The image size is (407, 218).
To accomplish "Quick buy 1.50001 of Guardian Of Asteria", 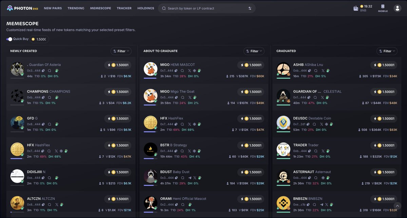I will click(x=118, y=65).
